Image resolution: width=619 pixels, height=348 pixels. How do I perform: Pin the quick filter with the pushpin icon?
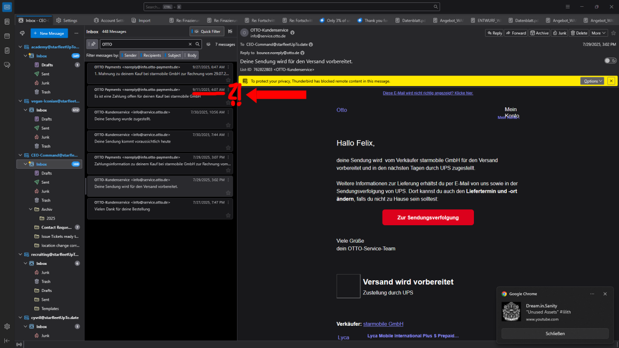92,44
